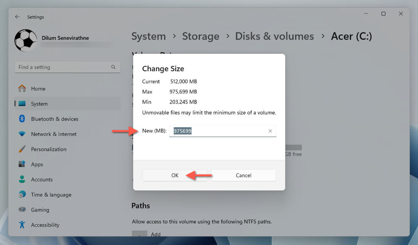Click the Accessibility figure icon
Viewport: 418px width, 245px height.
click(x=22, y=225)
